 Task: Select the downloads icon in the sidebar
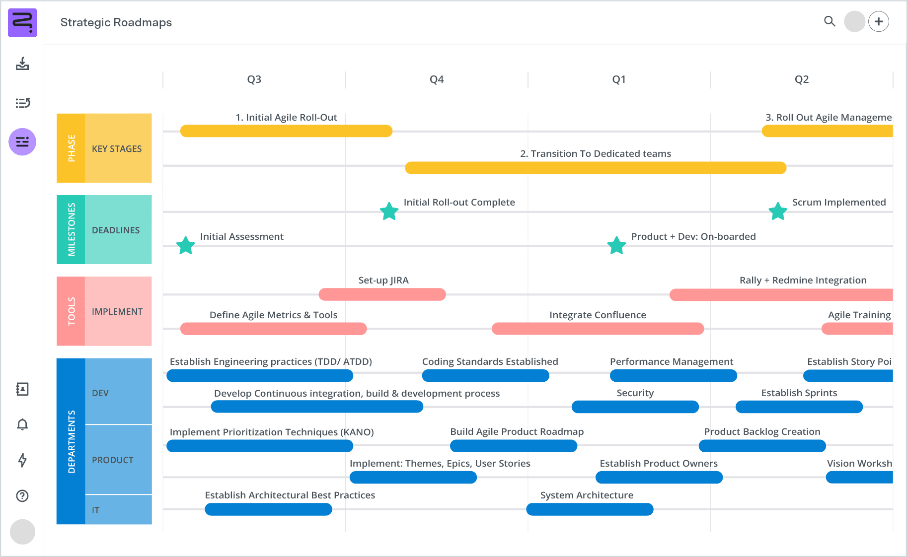22,65
